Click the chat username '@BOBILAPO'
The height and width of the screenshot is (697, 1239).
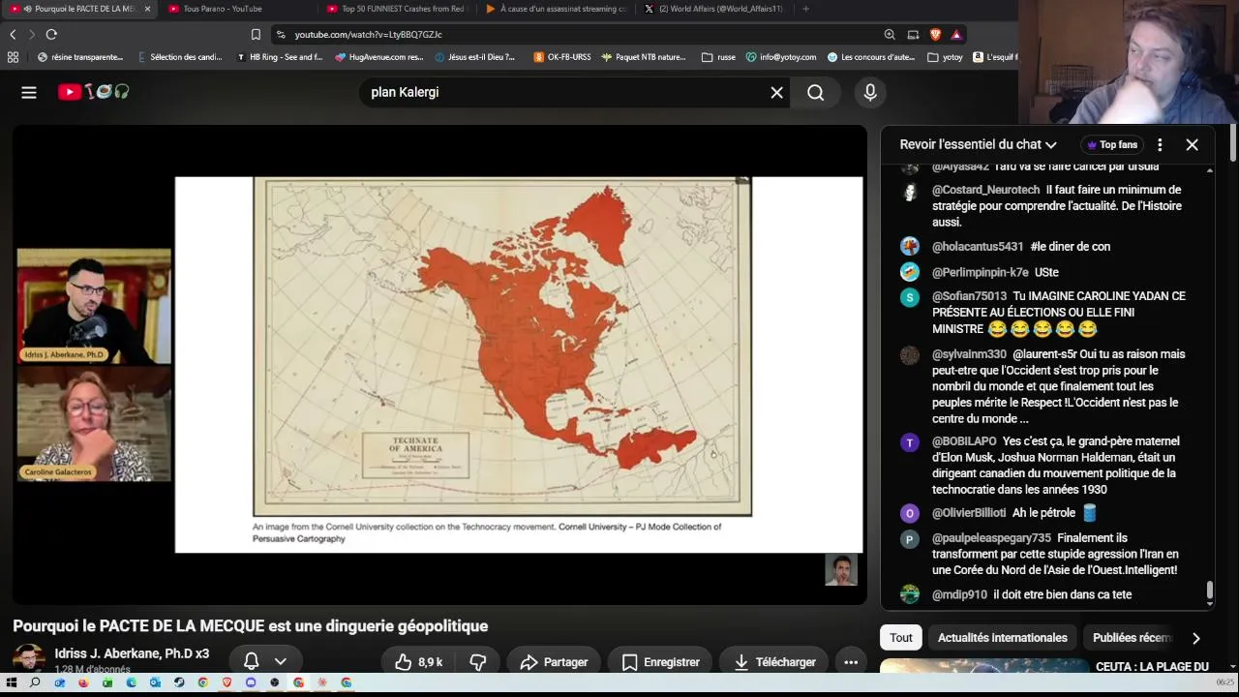pyautogui.click(x=964, y=441)
